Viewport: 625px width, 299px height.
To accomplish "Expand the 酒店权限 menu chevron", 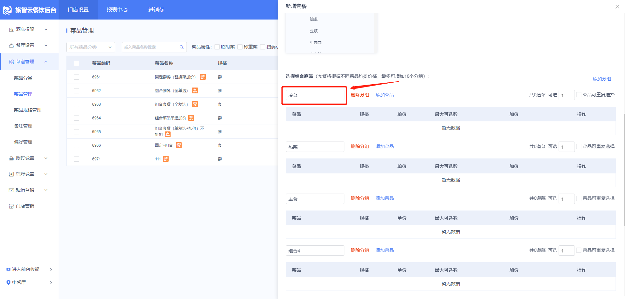I will [46, 30].
